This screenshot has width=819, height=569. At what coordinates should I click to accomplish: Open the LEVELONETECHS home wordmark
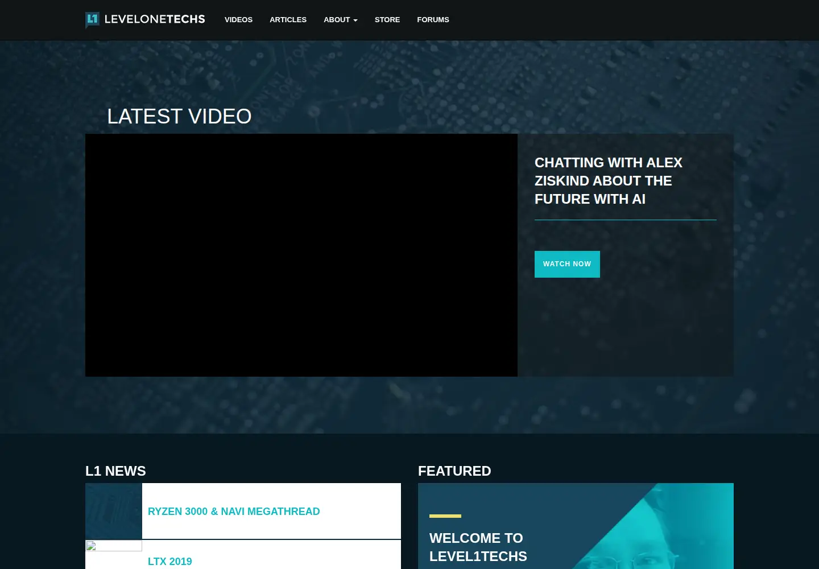click(155, 19)
